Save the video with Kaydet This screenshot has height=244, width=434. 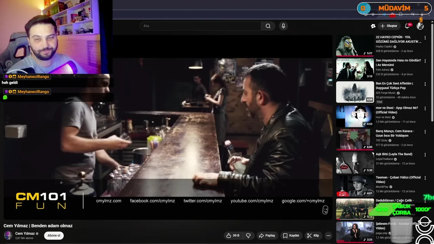point(291,236)
